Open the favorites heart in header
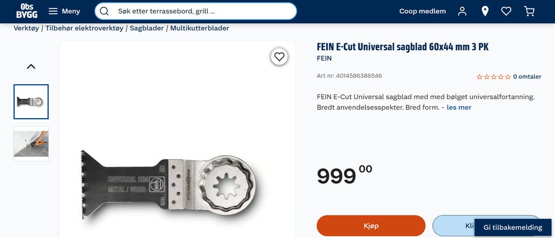 point(506,12)
